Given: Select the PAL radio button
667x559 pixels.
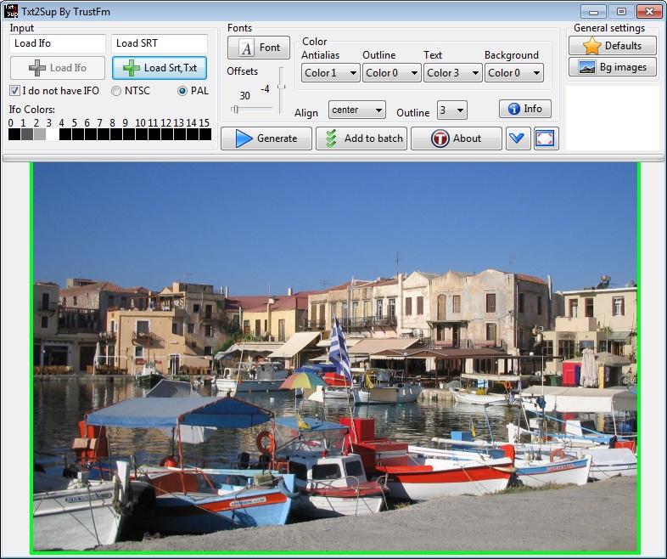Looking at the screenshot, I should coord(182,91).
